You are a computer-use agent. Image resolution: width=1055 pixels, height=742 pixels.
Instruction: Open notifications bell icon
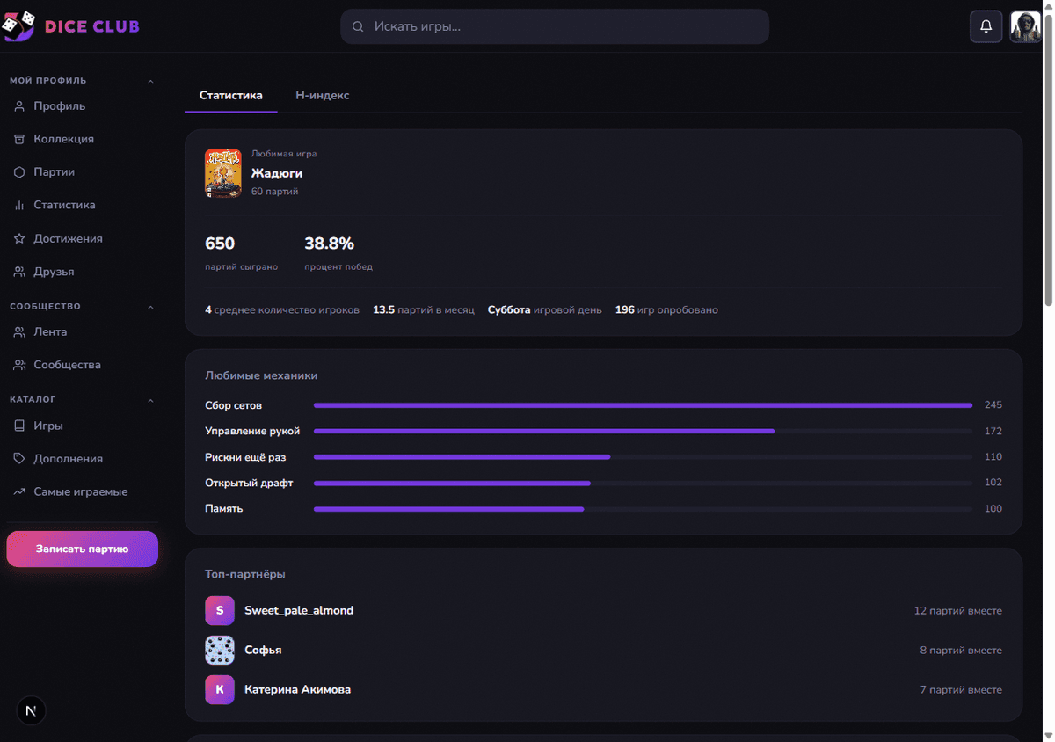coord(986,26)
